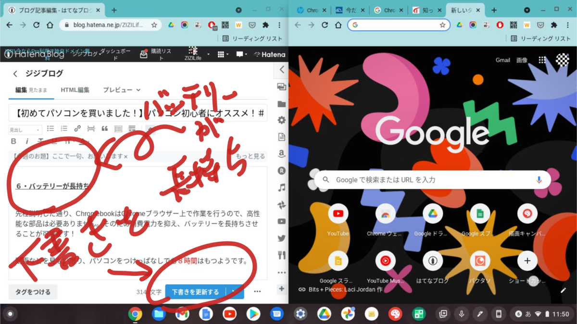Open the Hatena services grid dropdown

(x=223, y=54)
